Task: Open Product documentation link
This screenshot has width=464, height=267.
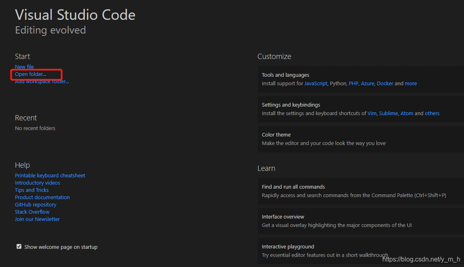Action: click(42, 197)
